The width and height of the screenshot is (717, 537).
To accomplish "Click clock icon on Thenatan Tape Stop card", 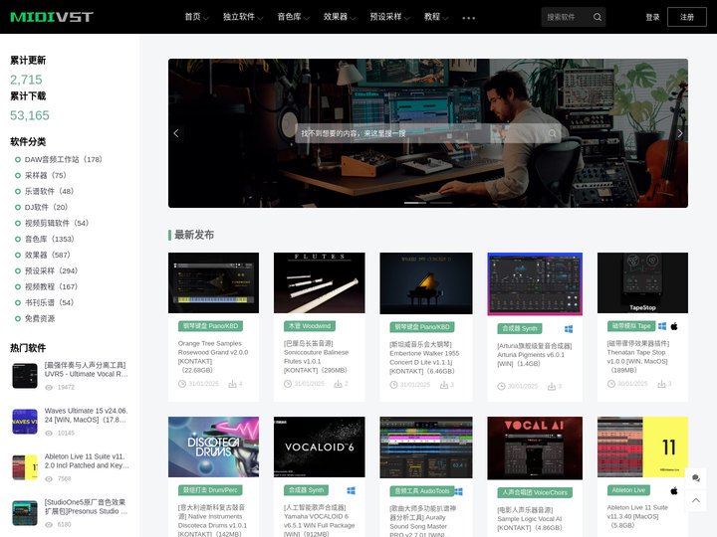I will pos(611,384).
